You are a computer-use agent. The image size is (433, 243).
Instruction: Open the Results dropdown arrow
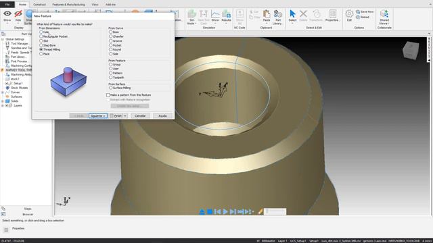226,24
